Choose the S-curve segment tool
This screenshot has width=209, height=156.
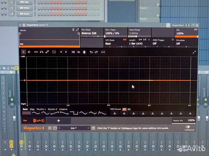coord(47,52)
